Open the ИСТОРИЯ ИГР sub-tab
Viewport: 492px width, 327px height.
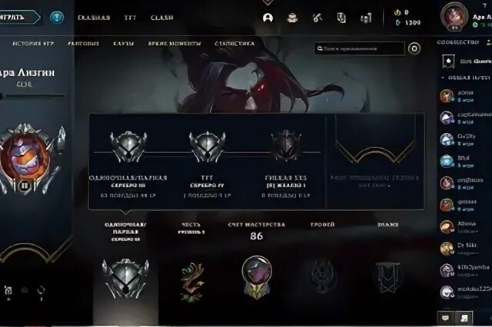[33, 44]
